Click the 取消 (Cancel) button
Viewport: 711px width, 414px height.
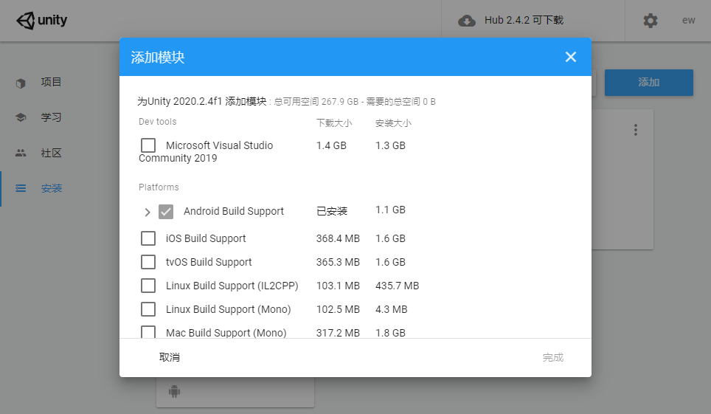point(169,357)
